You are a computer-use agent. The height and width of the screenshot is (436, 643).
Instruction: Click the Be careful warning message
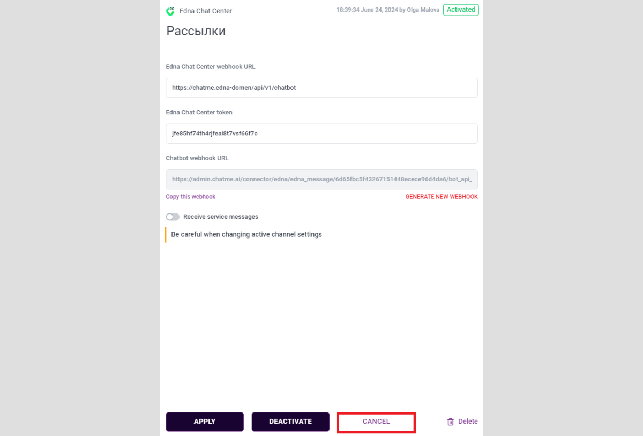pyautogui.click(x=246, y=234)
